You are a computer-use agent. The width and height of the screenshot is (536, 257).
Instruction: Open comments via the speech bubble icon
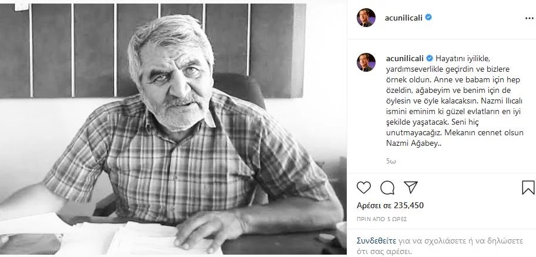click(387, 188)
